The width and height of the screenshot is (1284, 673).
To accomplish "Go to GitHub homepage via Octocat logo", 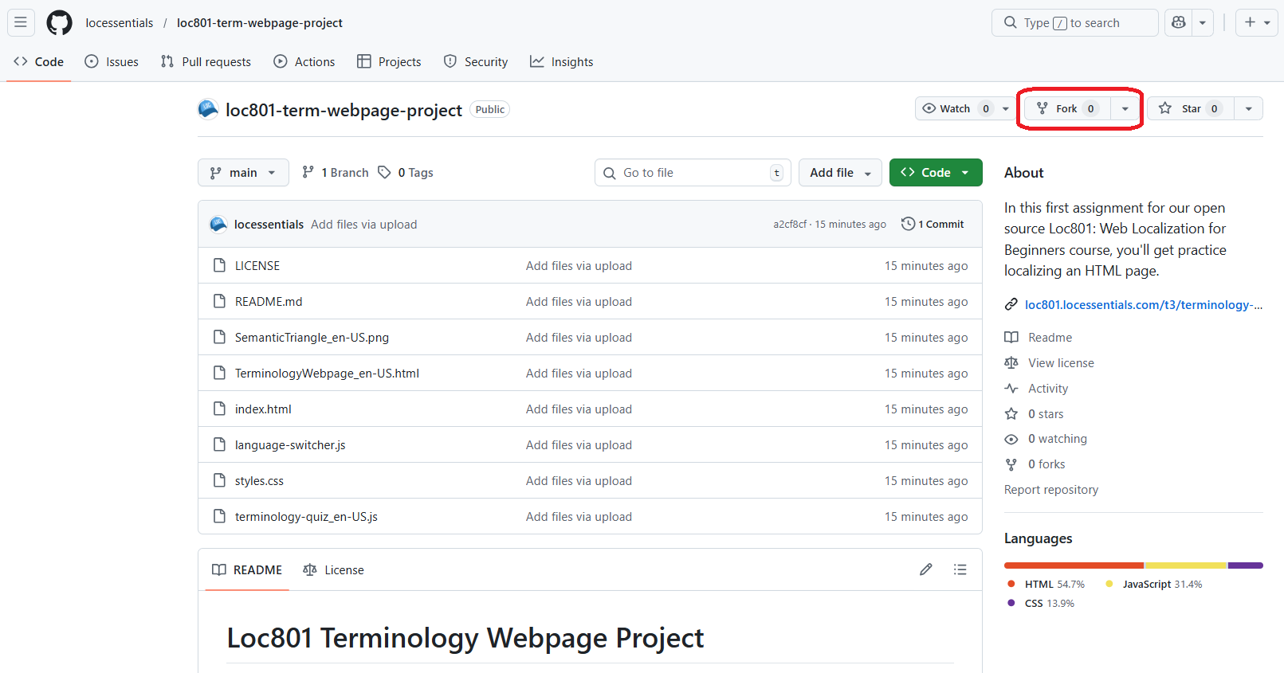I will pyautogui.click(x=59, y=23).
